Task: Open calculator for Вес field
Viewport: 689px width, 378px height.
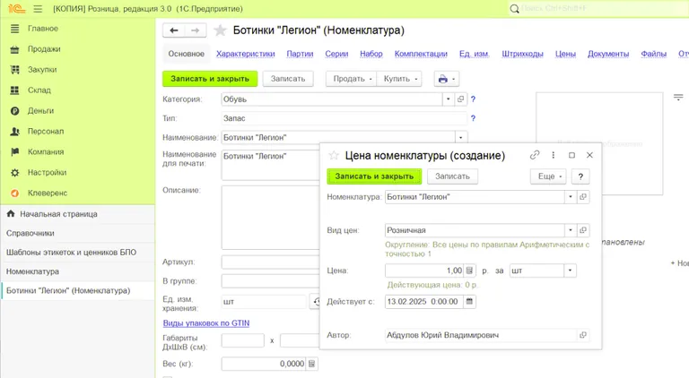Action: point(311,364)
